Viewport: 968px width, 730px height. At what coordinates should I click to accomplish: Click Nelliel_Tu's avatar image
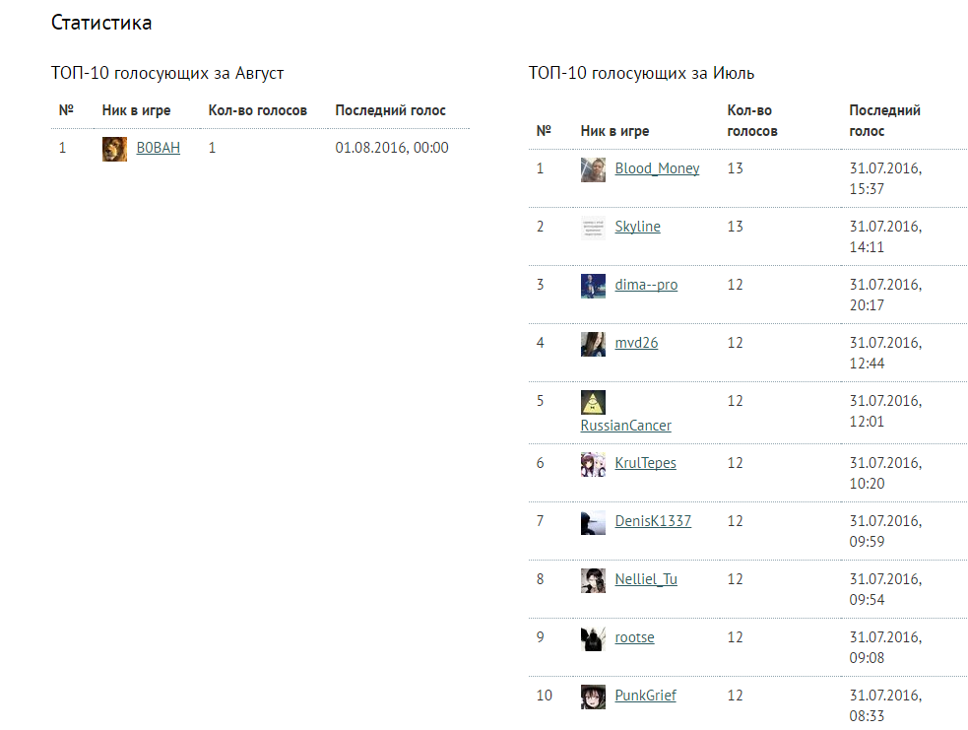point(593,580)
